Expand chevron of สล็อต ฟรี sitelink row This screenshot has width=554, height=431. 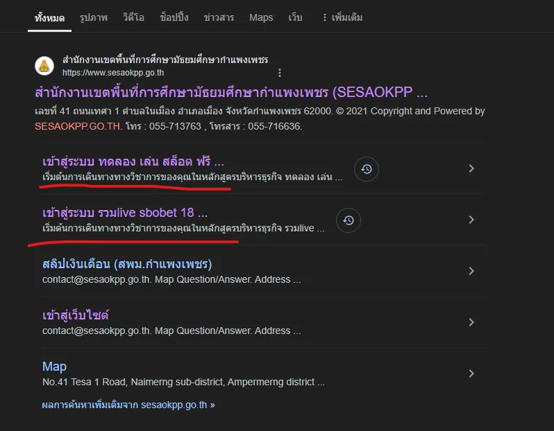[x=471, y=168]
